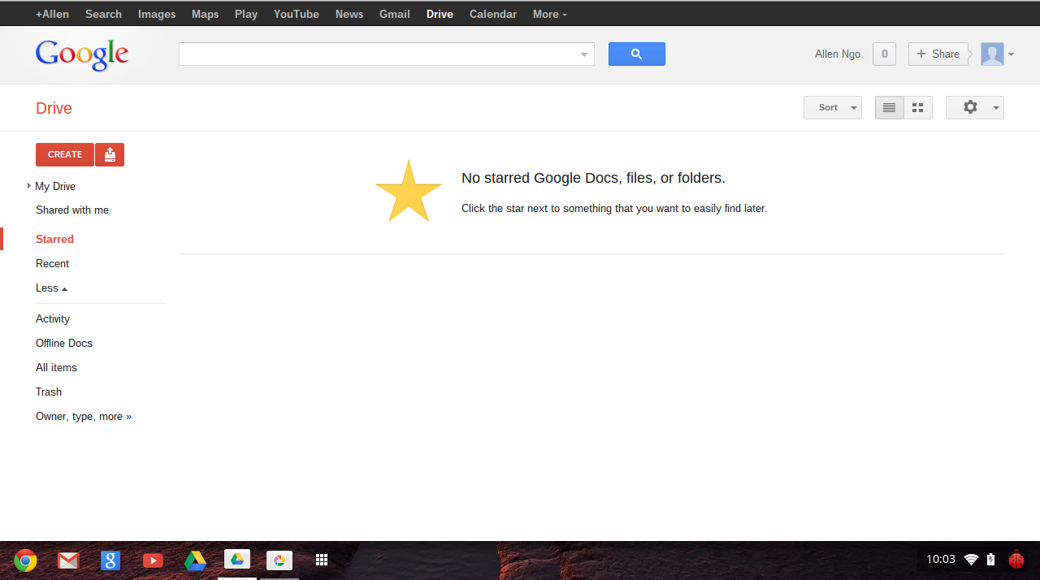Open the Recent list
This screenshot has height=580, width=1040.
[52, 264]
